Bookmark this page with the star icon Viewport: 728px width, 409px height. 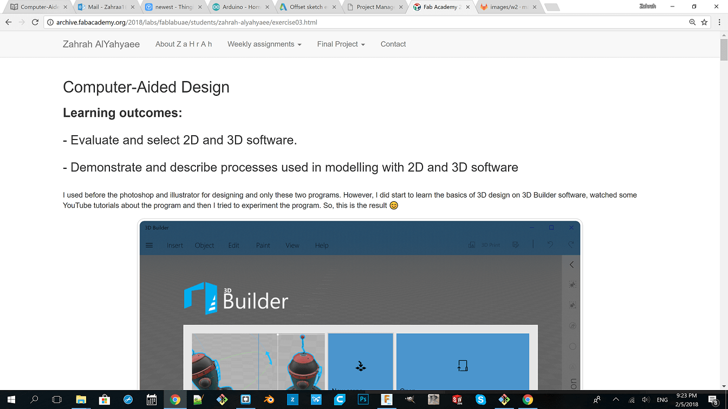[x=704, y=22]
